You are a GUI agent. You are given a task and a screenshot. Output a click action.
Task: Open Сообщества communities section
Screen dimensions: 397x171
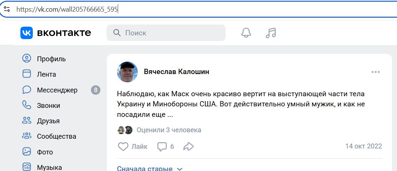[x=56, y=136]
